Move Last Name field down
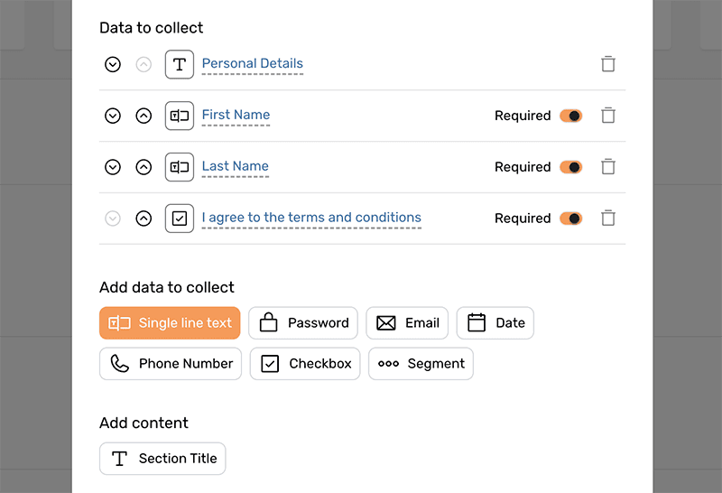This screenshot has width=722, height=493. (113, 167)
